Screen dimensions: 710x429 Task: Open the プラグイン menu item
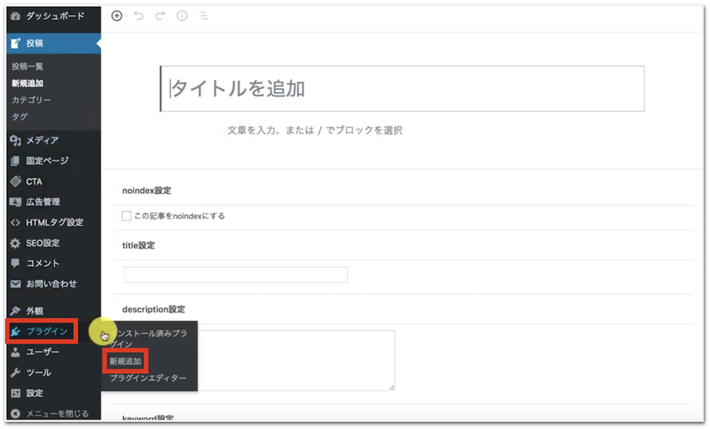(46, 331)
